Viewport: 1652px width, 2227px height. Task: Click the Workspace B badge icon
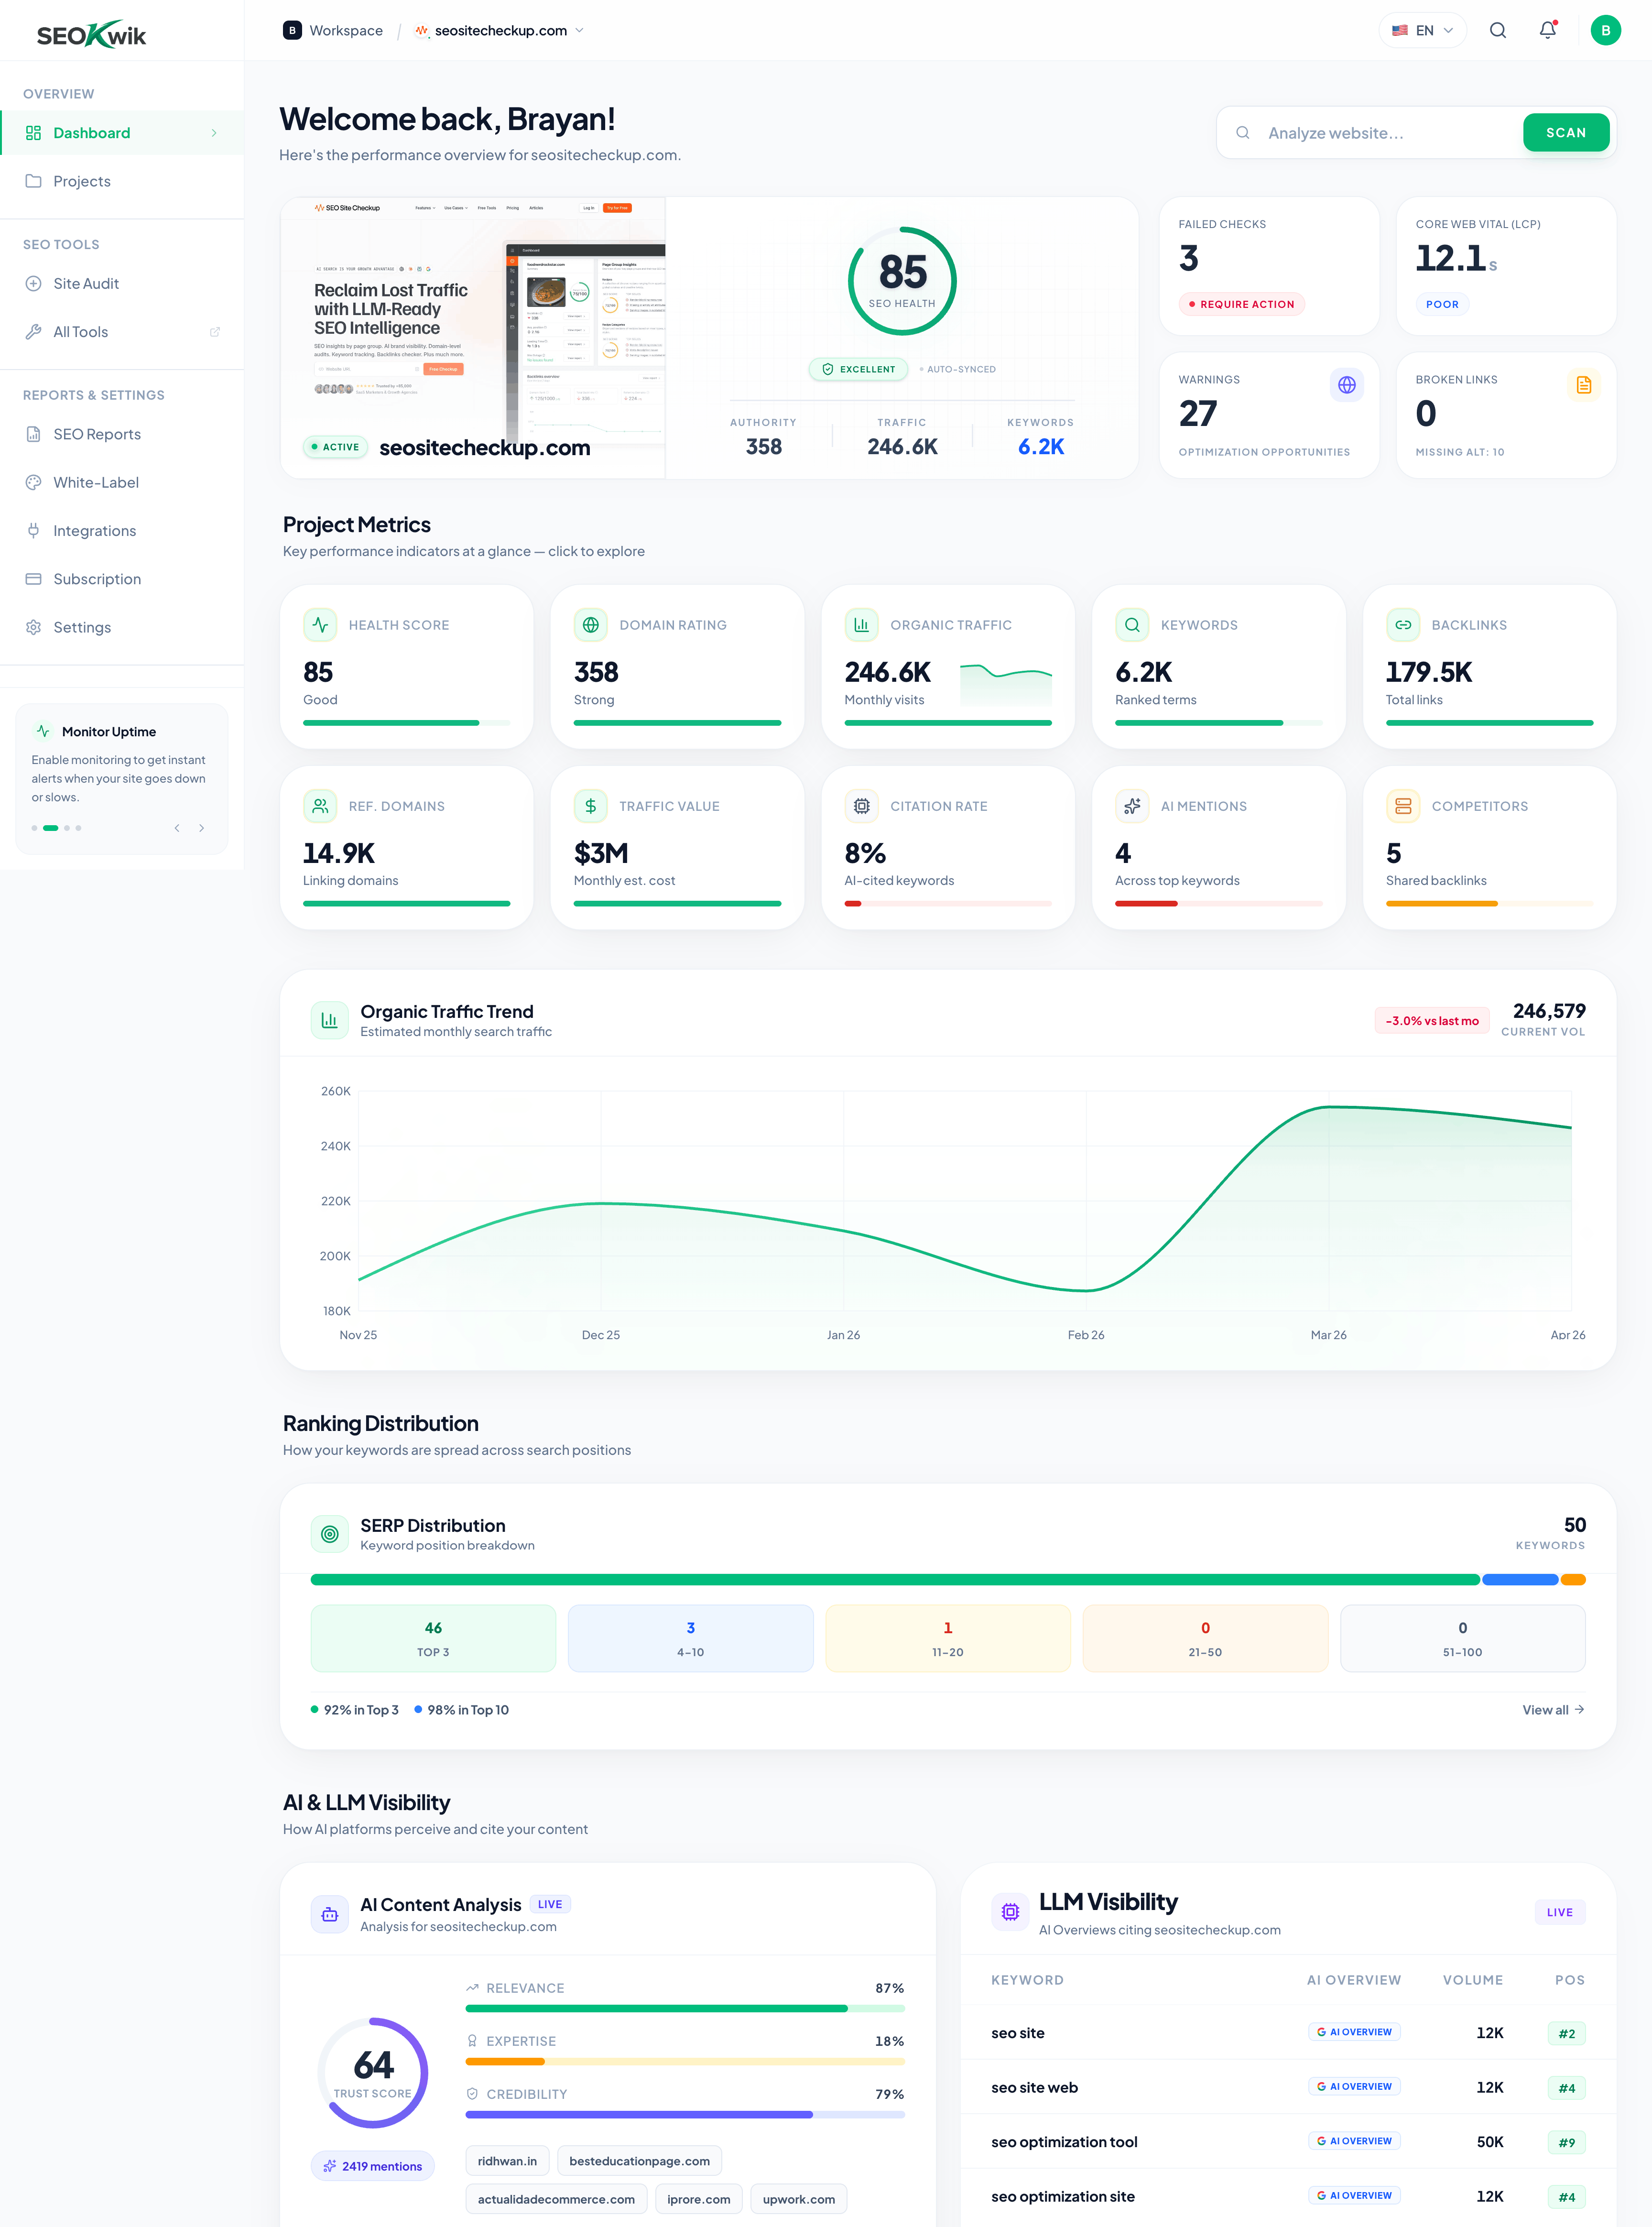(x=292, y=30)
